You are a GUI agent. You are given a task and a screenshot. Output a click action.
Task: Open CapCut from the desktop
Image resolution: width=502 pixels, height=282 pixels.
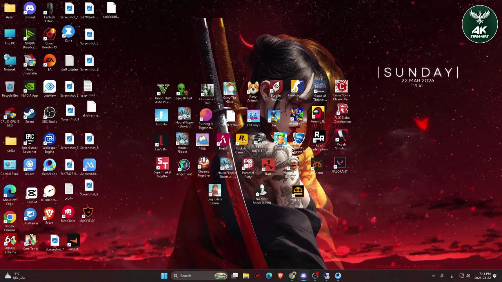pyautogui.click(x=32, y=195)
